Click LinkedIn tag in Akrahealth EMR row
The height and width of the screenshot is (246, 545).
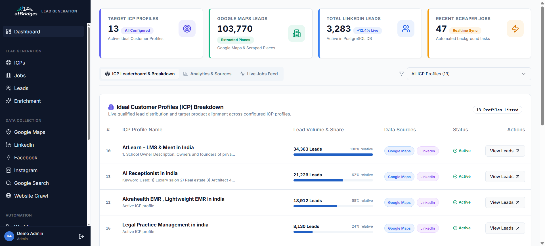click(x=428, y=202)
